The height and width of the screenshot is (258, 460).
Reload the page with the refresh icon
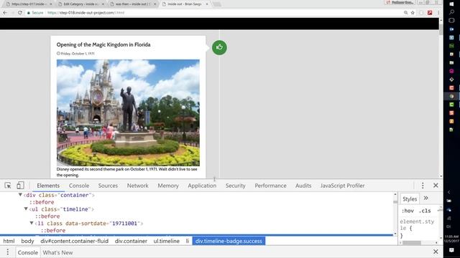click(x=20, y=13)
